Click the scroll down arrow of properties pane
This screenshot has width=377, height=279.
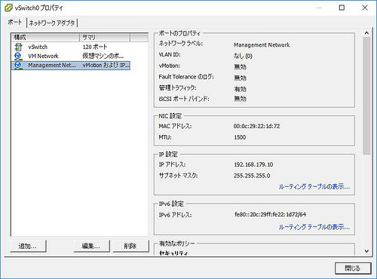(x=366, y=251)
